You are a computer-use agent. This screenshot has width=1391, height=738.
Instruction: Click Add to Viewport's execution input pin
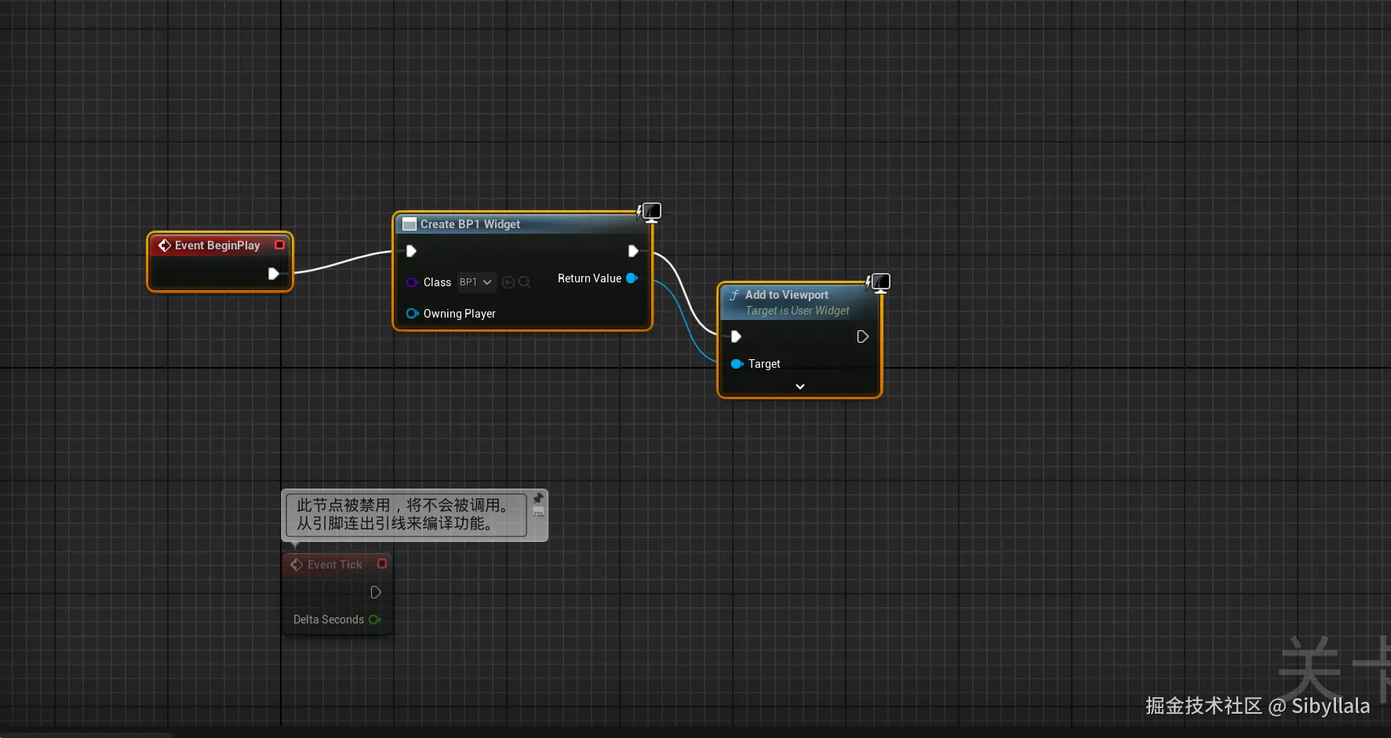[736, 336]
